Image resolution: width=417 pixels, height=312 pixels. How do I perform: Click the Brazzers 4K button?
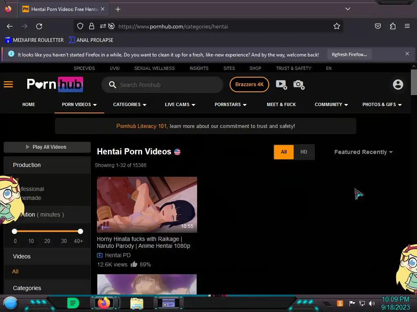249,84
